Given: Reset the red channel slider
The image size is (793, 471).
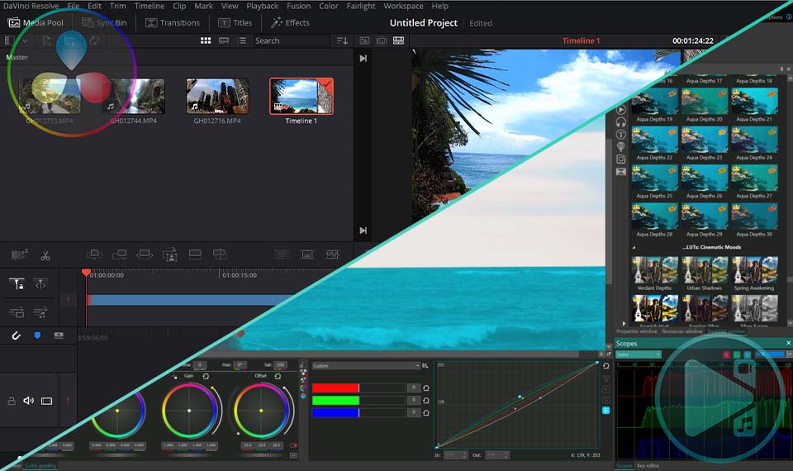Looking at the screenshot, I should [x=426, y=388].
